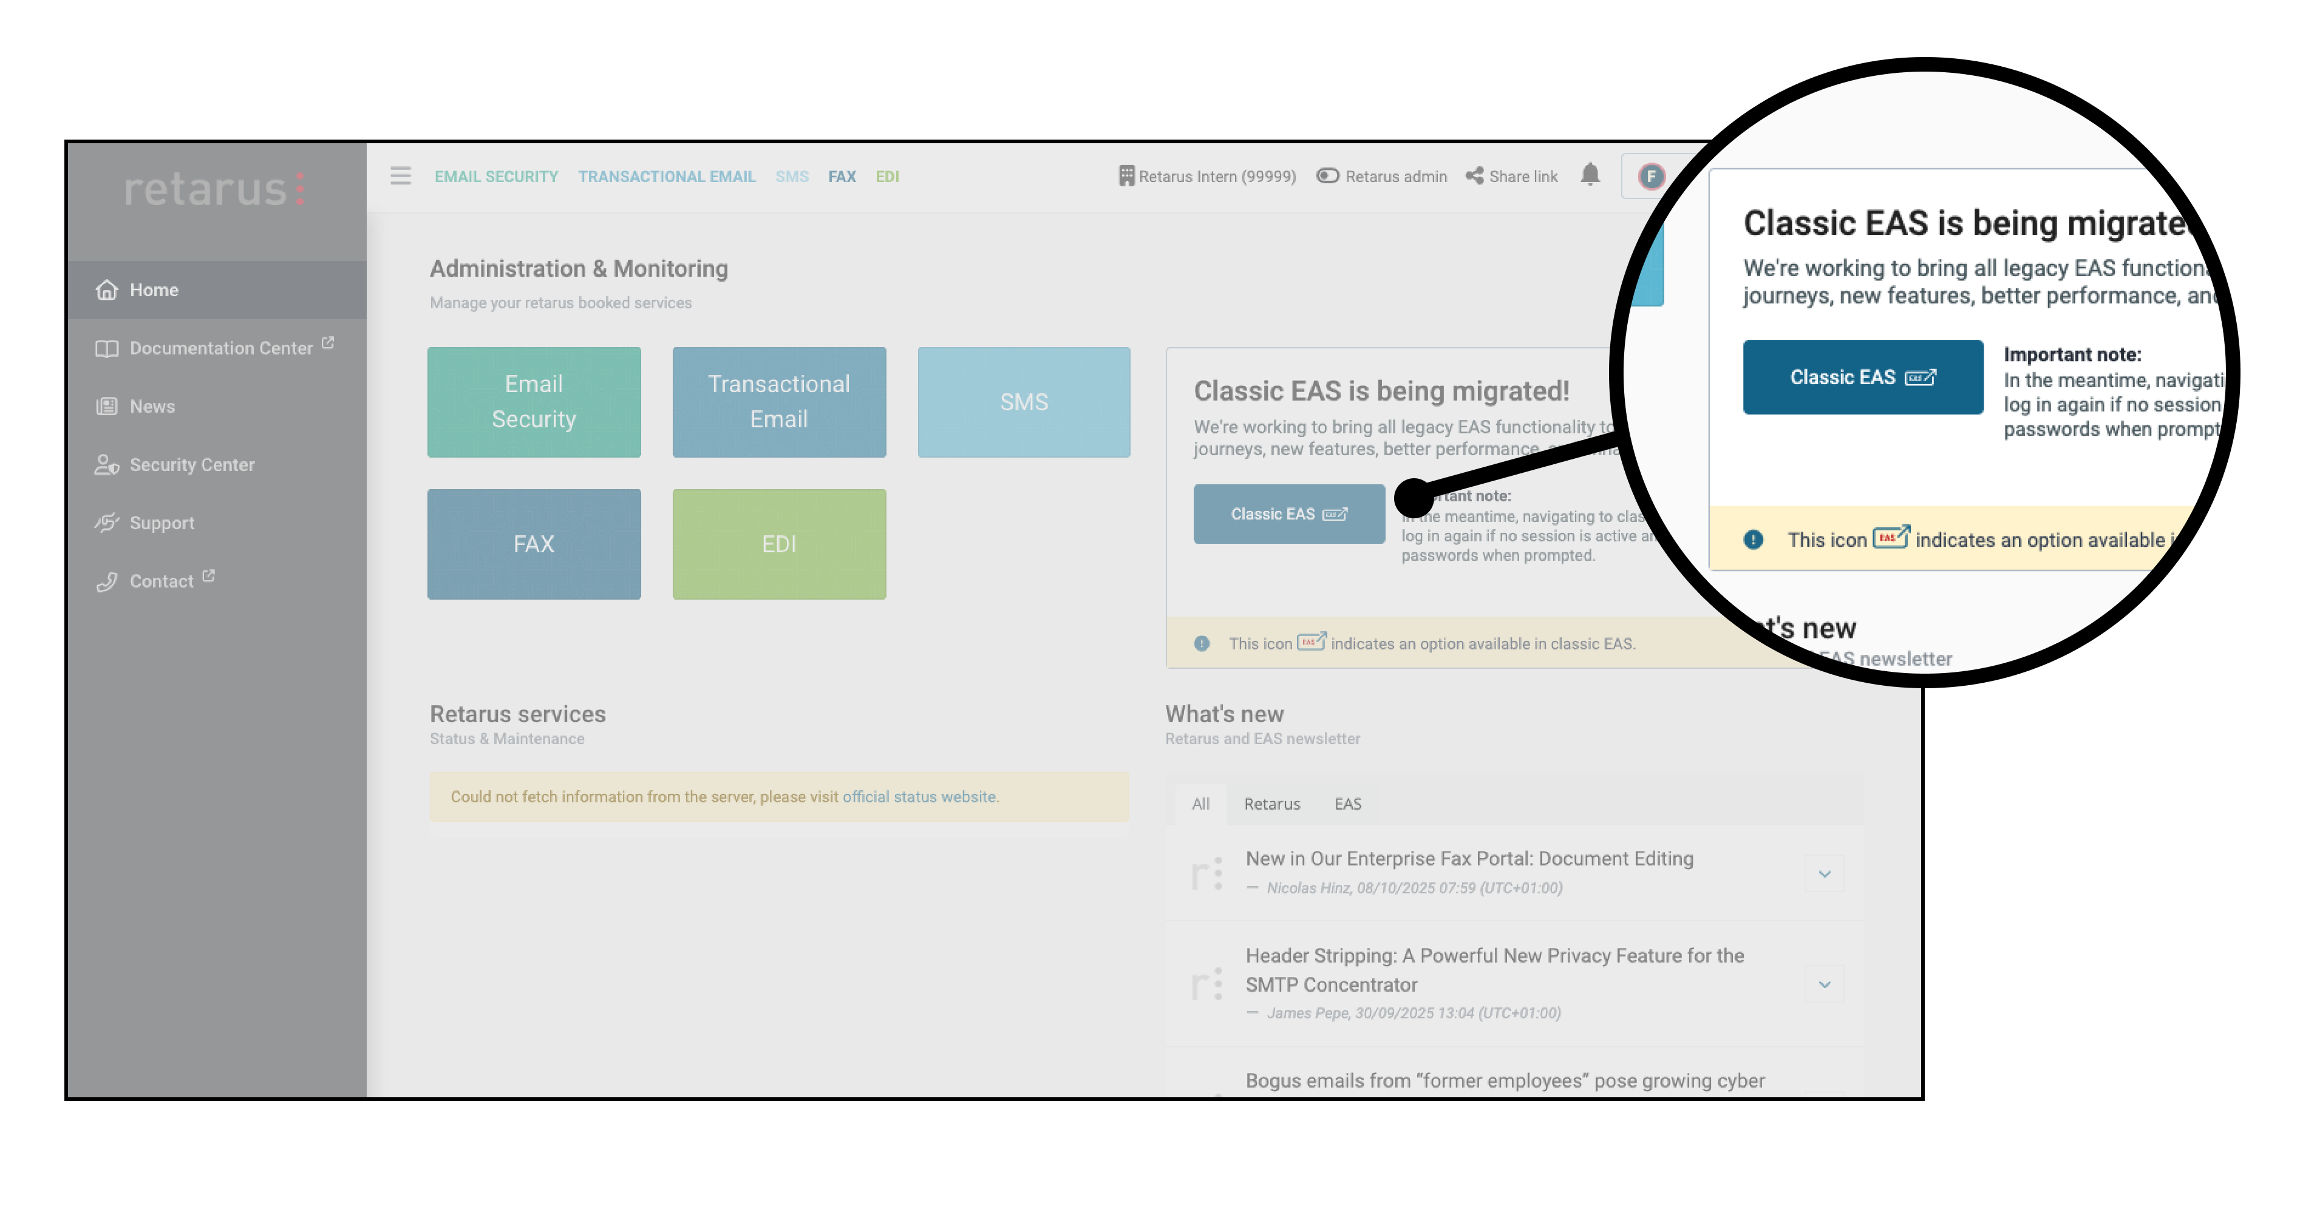Screen dimensions: 2317x1215
Task: Open Documentation Center from sidebar
Action: click(220, 348)
